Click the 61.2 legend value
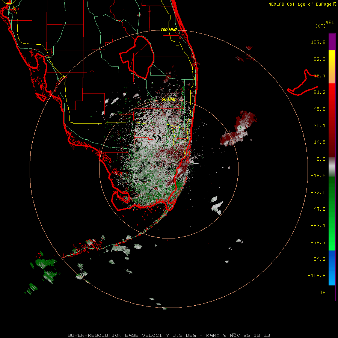Screen dimensions: 338x338 (320, 92)
